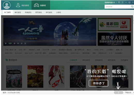
Task: Click the 推荐游戏 section heading icon
Action: (7, 60)
